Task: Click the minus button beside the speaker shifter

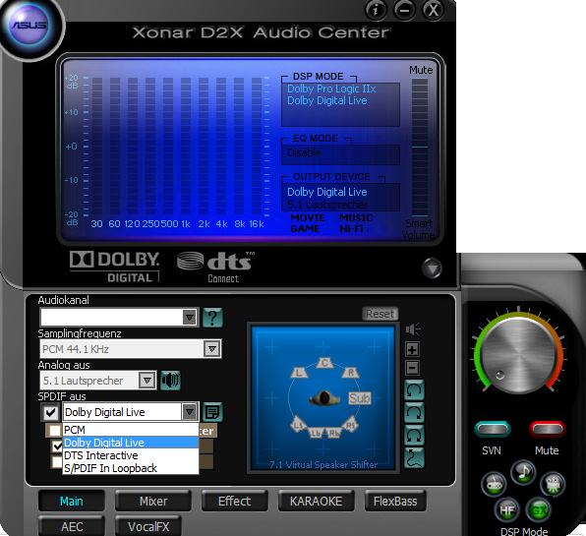Action: (x=412, y=368)
